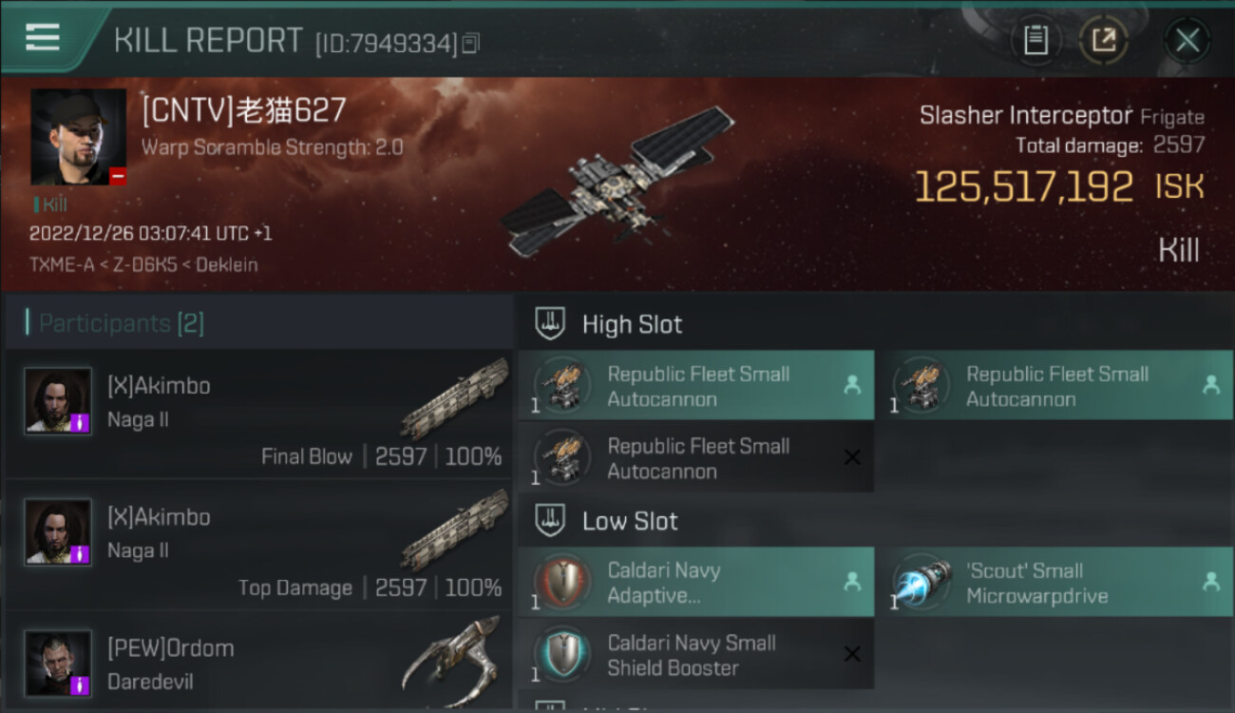1235x713 pixels.
Task: Click the share export icon
Action: coord(1104,40)
